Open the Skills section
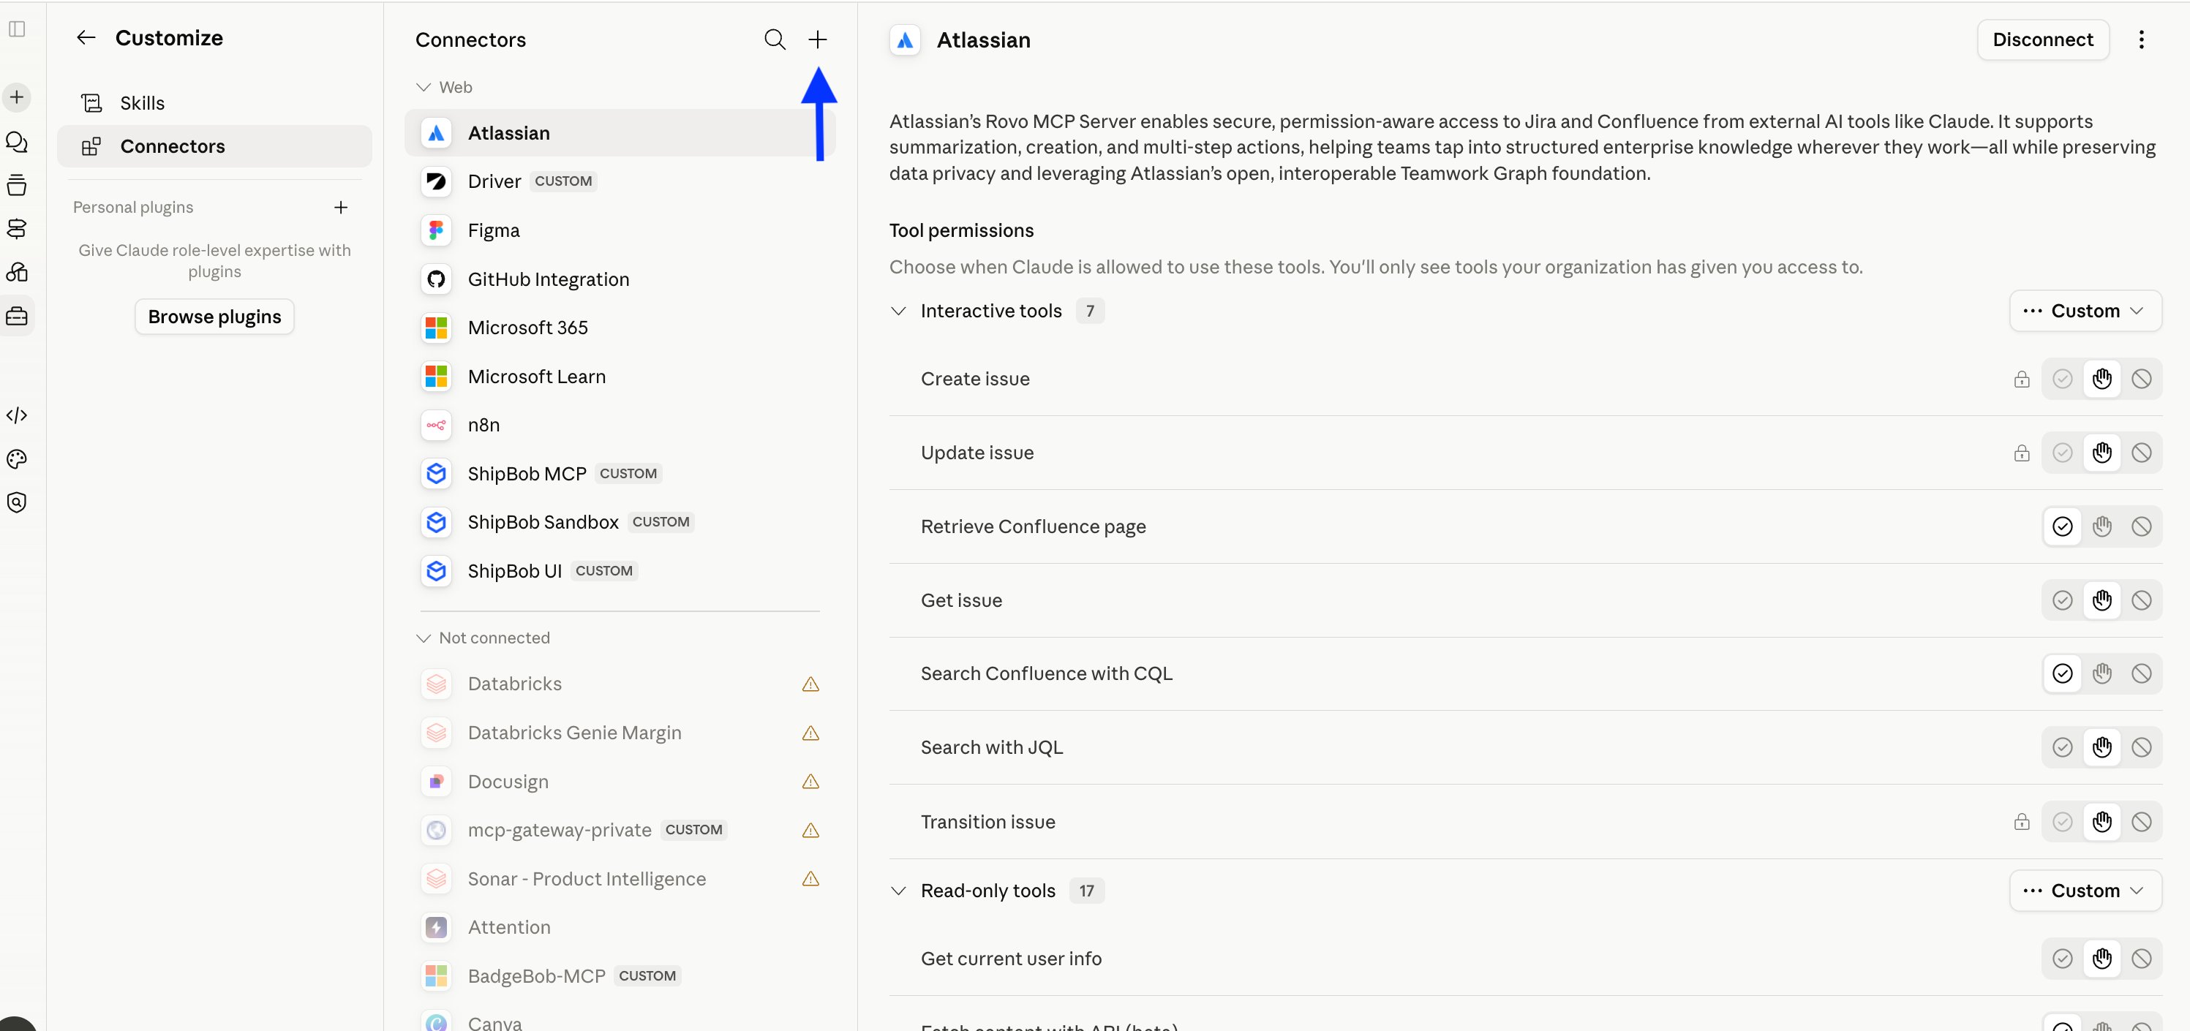The image size is (2190, 1031). click(x=214, y=103)
